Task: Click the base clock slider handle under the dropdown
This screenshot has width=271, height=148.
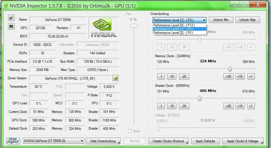Action: click(x=200, y=40)
